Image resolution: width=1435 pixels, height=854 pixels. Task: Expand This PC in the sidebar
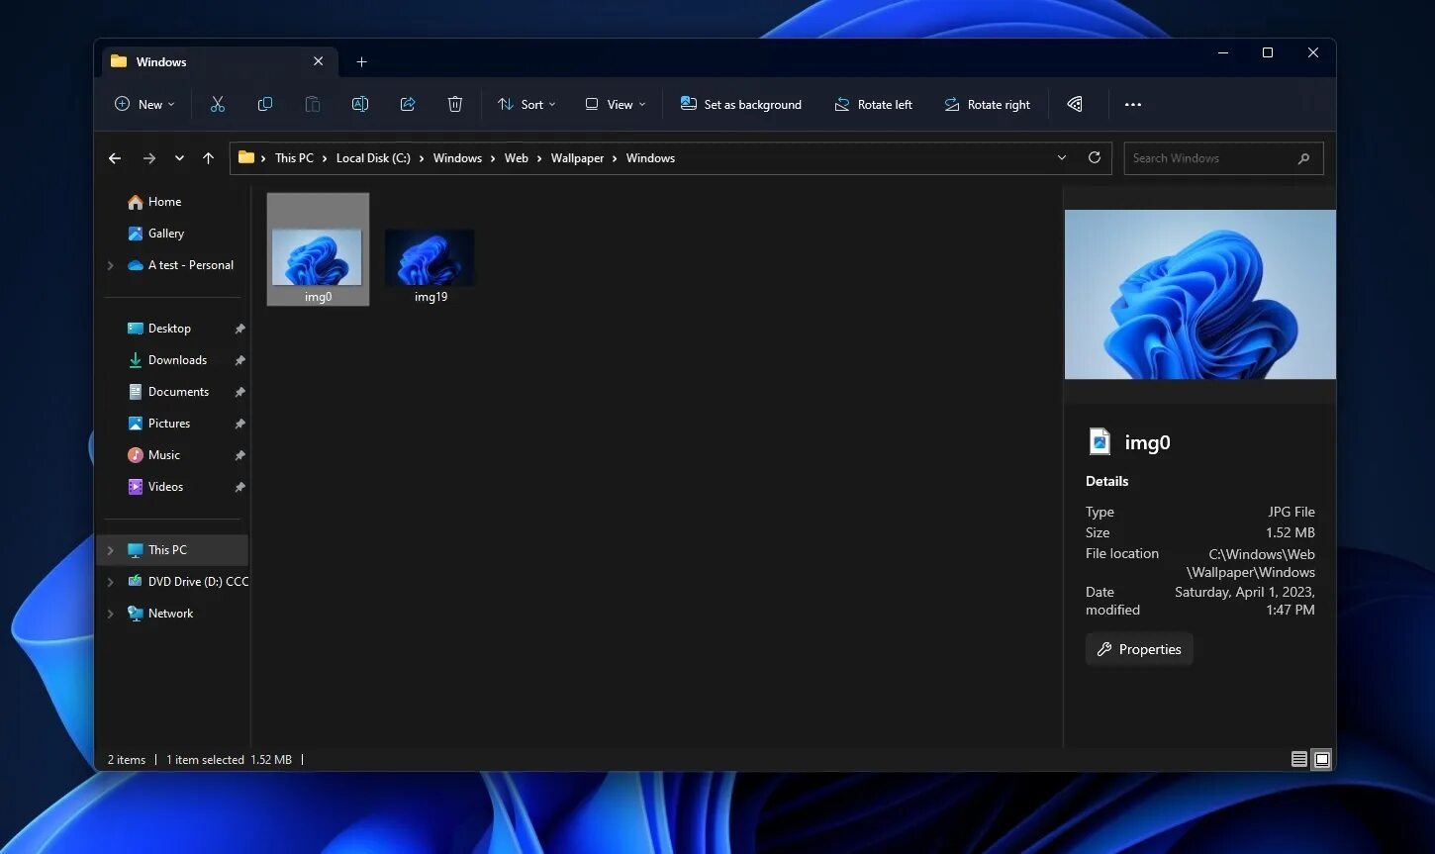[x=111, y=549]
